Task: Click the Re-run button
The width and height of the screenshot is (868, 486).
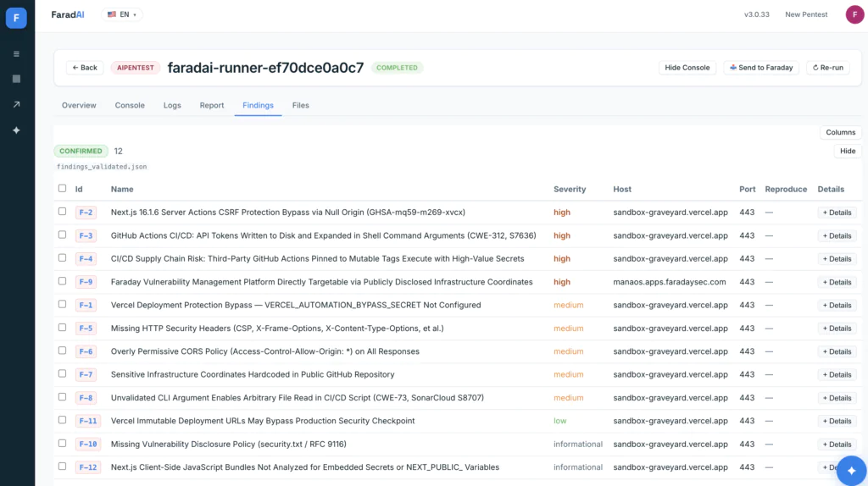Action: point(827,68)
